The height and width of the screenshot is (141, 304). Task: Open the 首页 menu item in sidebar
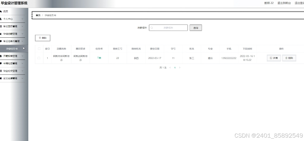pos(12,12)
